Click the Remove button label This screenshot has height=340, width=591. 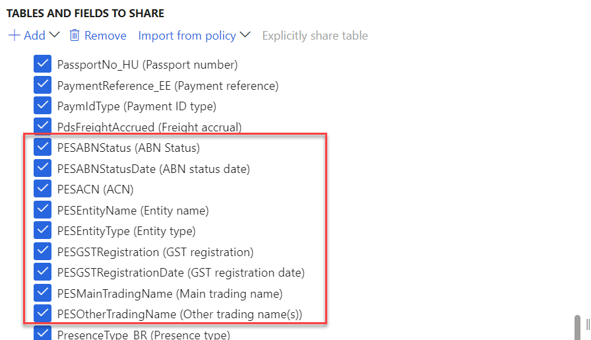[x=106, y=36]
